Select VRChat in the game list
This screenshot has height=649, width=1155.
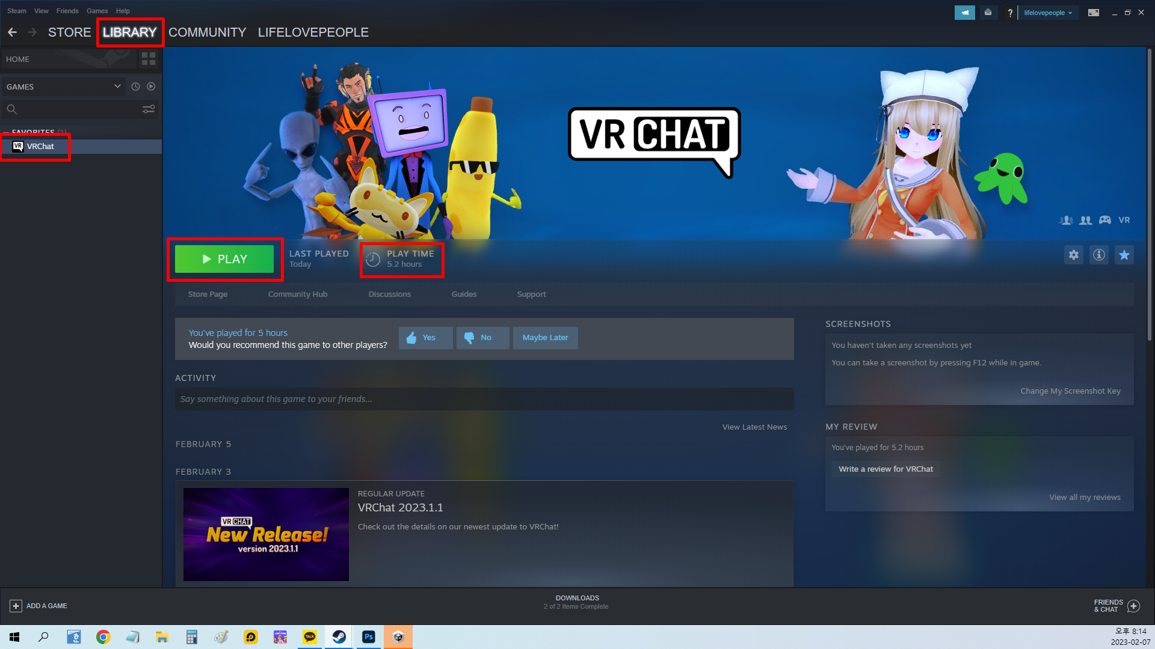point(81,147)
